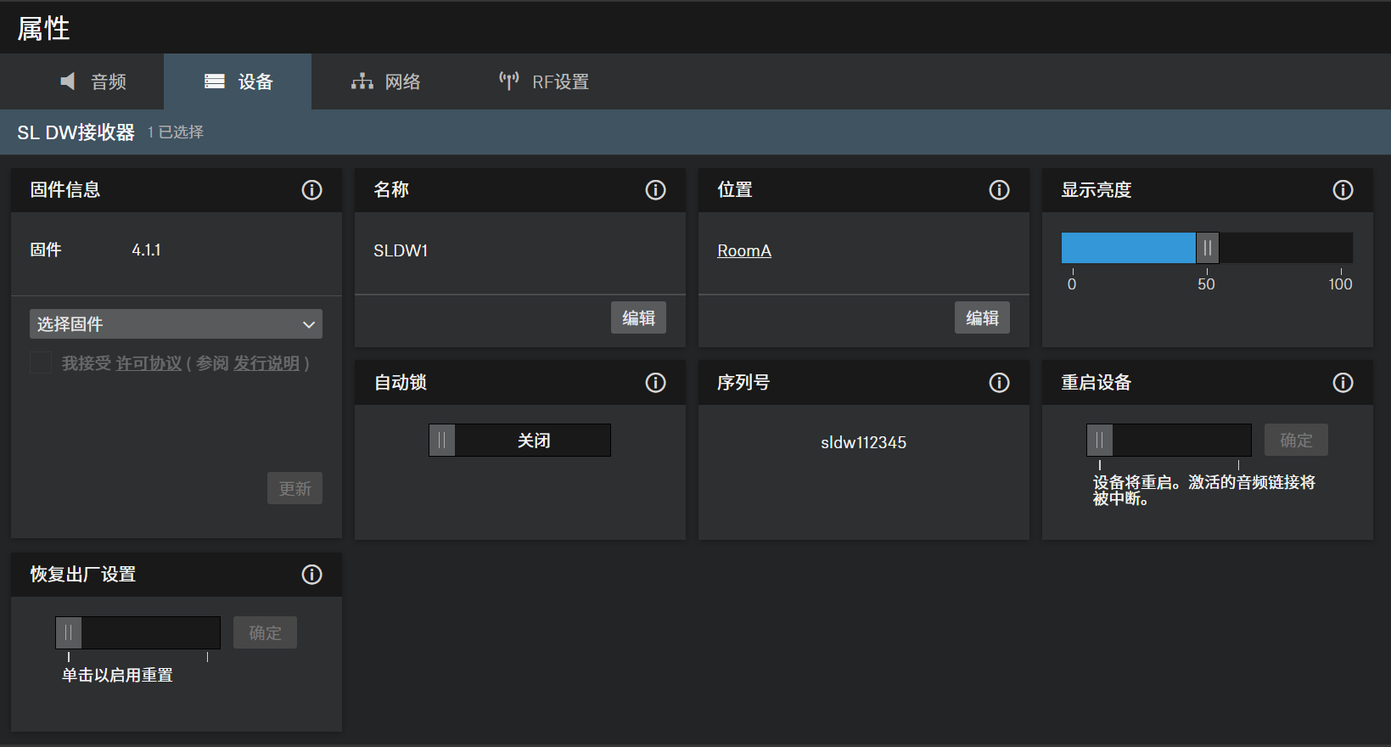Open the 自动锁 info icon
Screen dimensions: 1391x747
tap(655, 383)
